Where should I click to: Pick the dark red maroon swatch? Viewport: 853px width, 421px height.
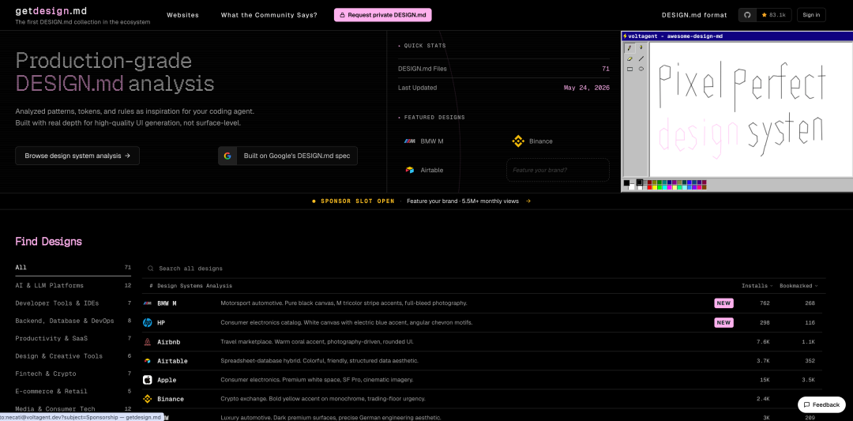tap(649, 182)
